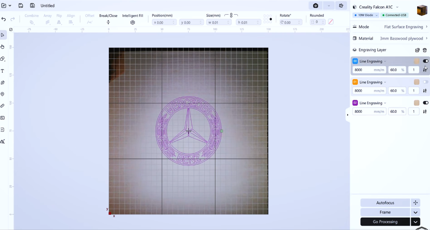Image resolution: width=430 pixels, height=230 pixels.
Task: Click the Falcon A1C machine thumbnail
Action: pos(422,11)
